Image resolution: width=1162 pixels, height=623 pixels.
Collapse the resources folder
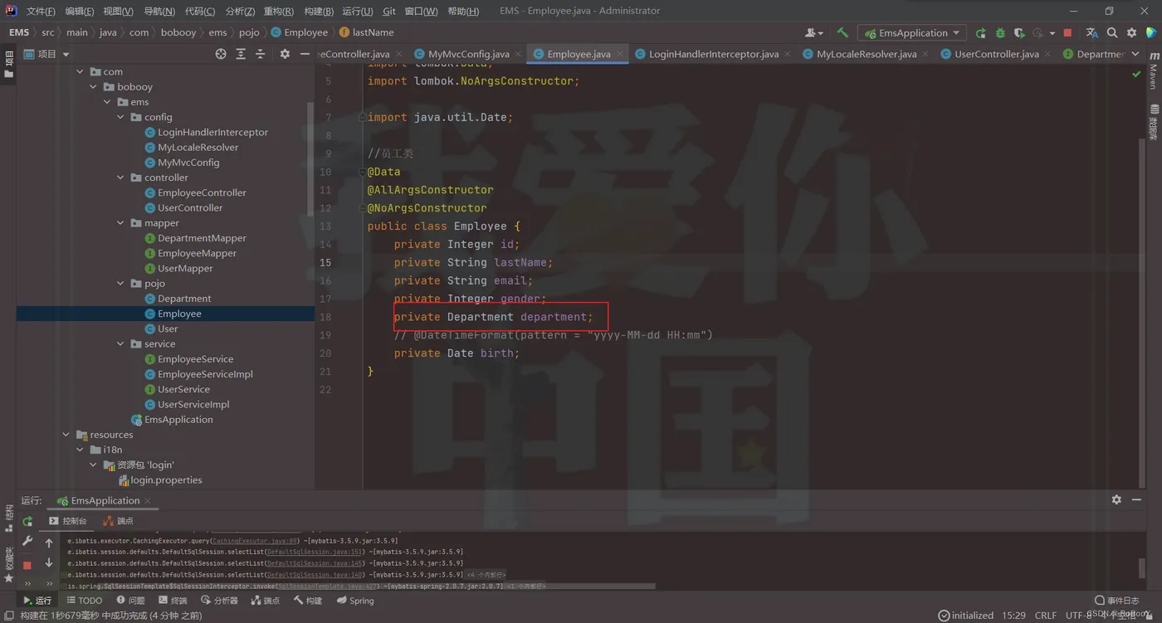(x=66, y=435)
